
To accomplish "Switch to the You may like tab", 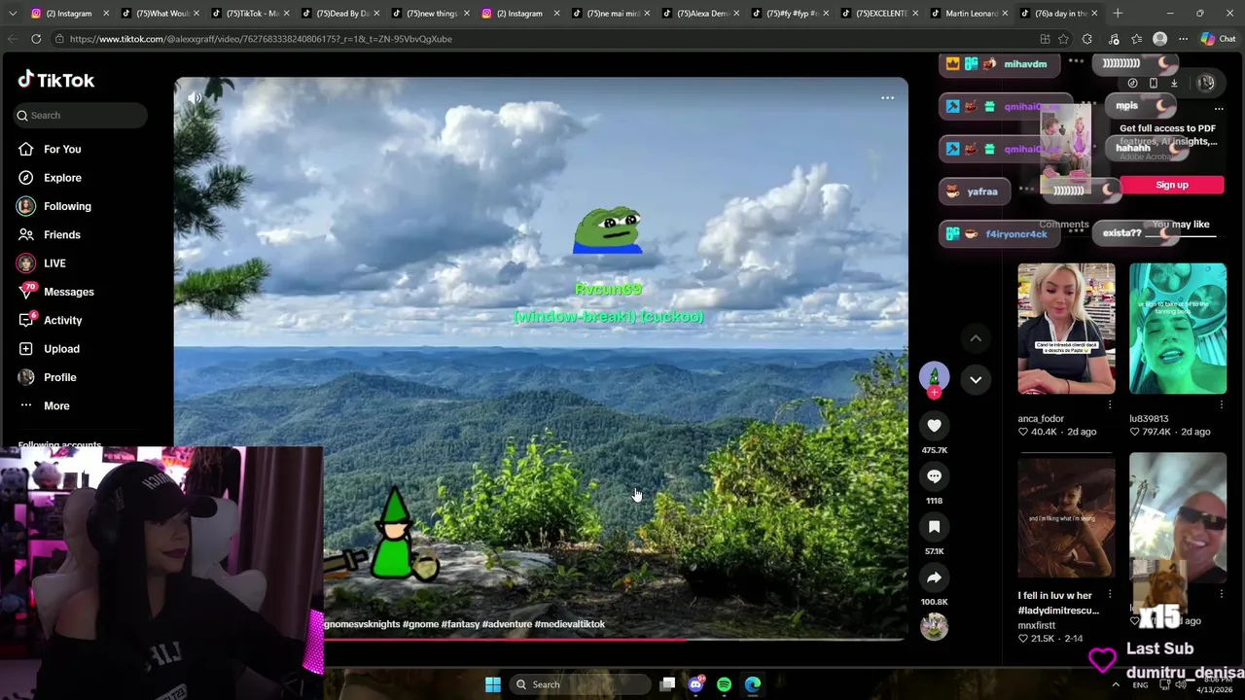I will point(1180,225).
